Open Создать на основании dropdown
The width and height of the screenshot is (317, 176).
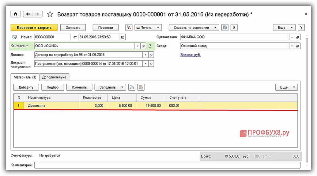(x=194, y=28)
